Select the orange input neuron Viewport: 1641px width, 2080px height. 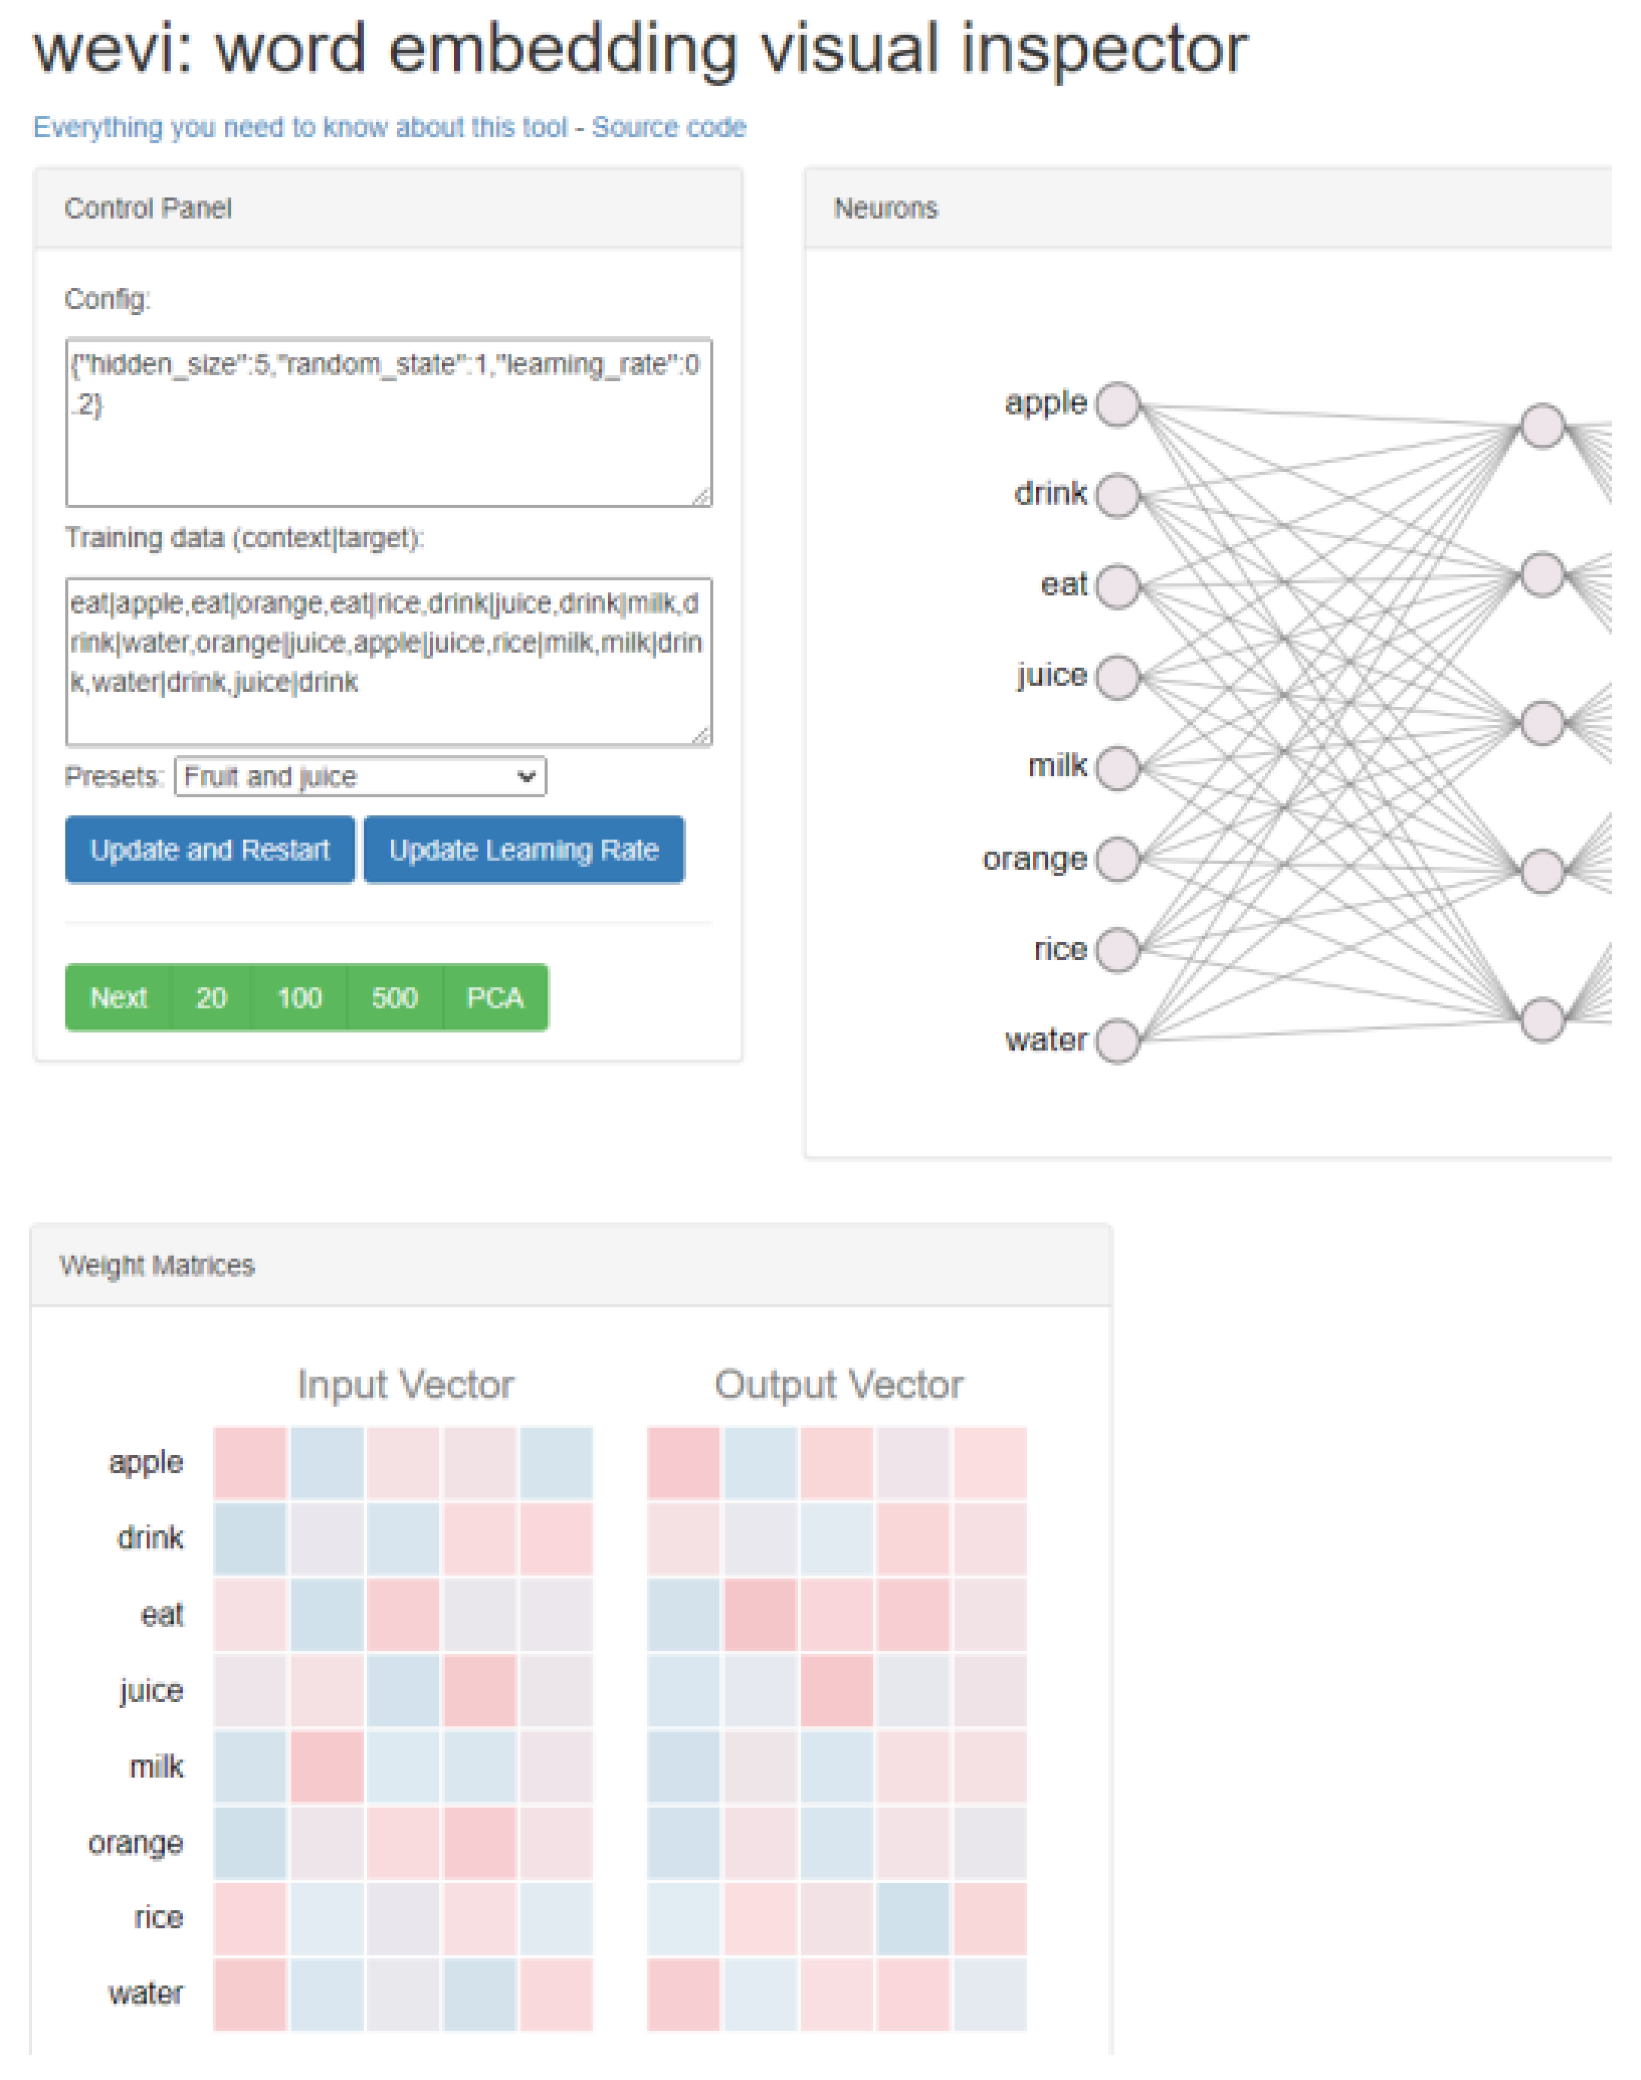click(1116, 859)
